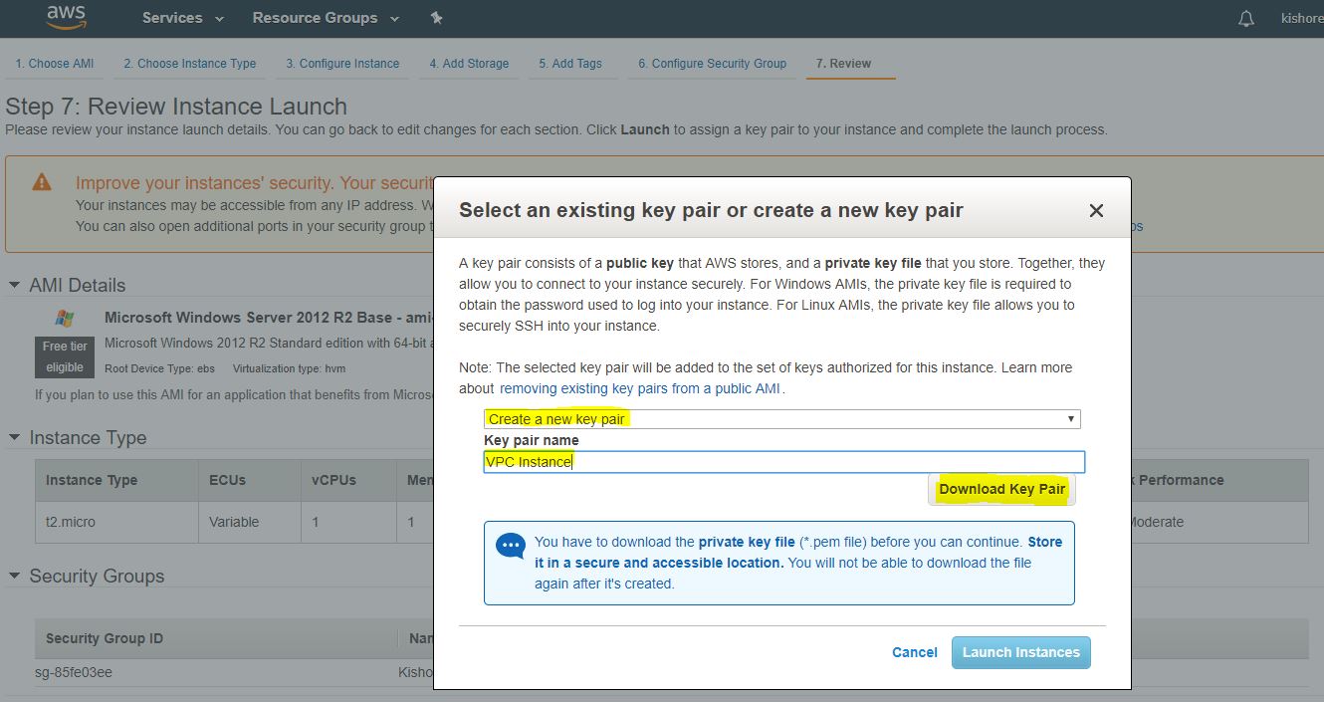Click the Download Key Pair button

coord(1001,489)
